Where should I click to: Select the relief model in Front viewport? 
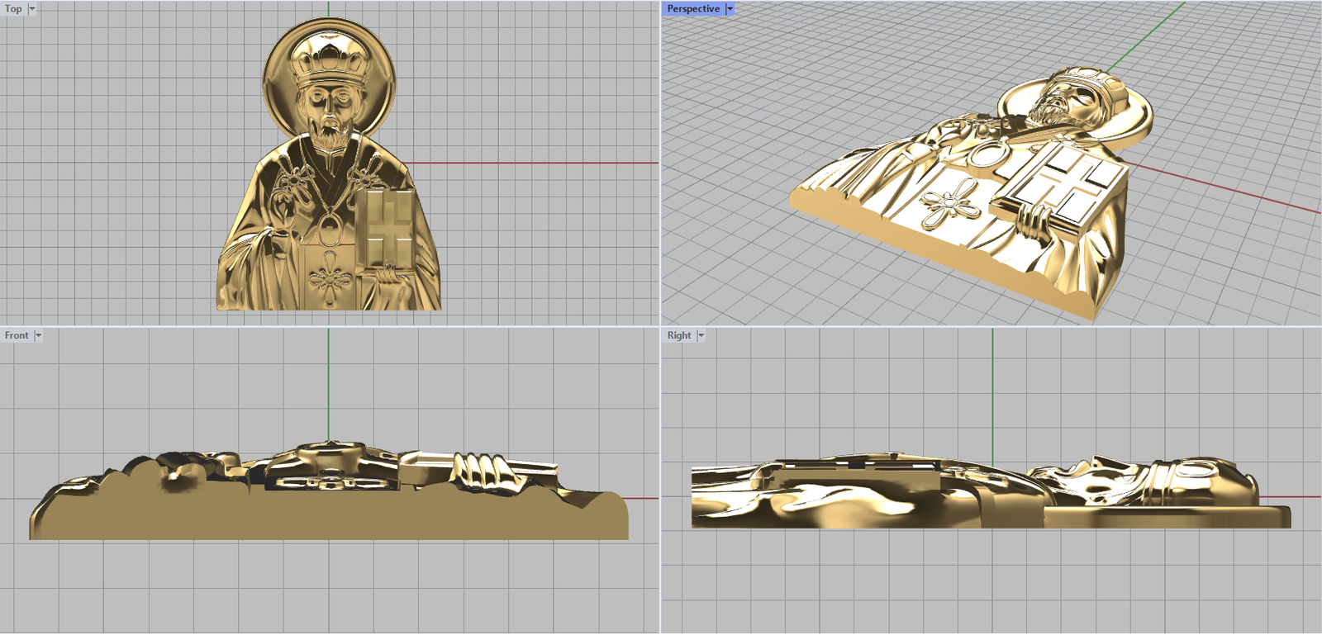(330, 512)
